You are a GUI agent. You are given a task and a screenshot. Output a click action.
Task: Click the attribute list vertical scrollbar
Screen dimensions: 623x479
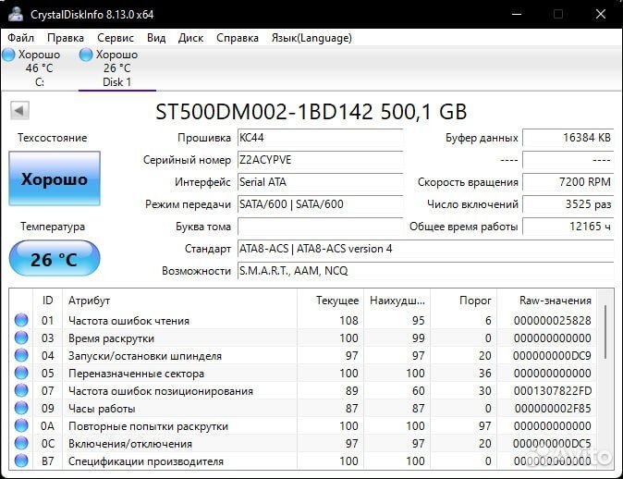[x=605, y=332]
